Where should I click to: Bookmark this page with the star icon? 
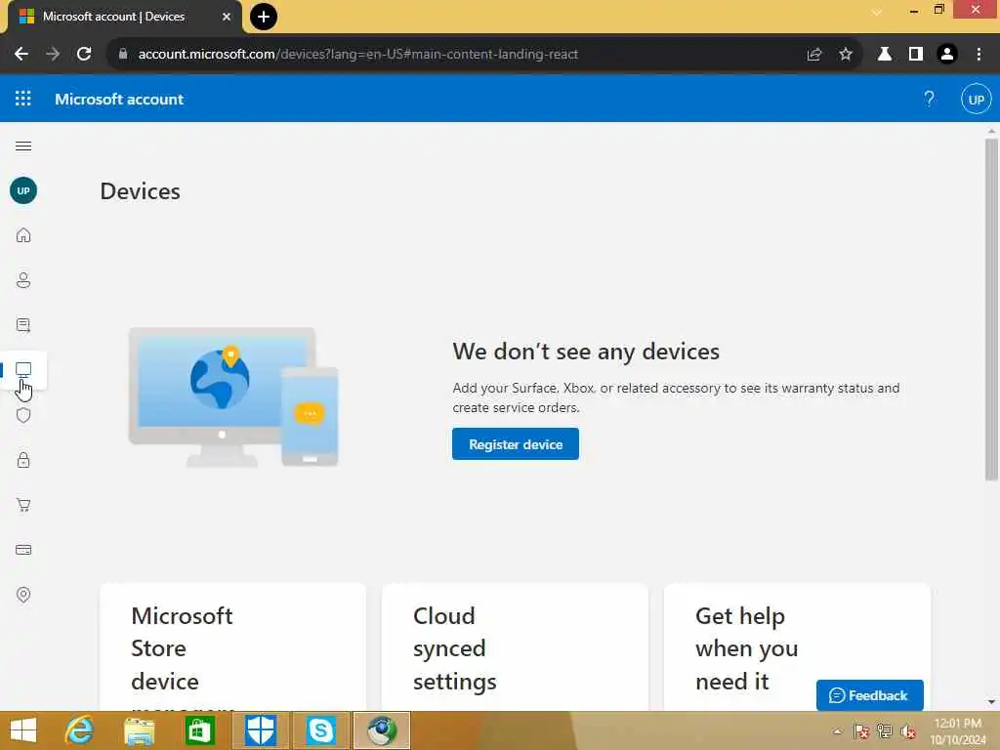pos(846,55)
